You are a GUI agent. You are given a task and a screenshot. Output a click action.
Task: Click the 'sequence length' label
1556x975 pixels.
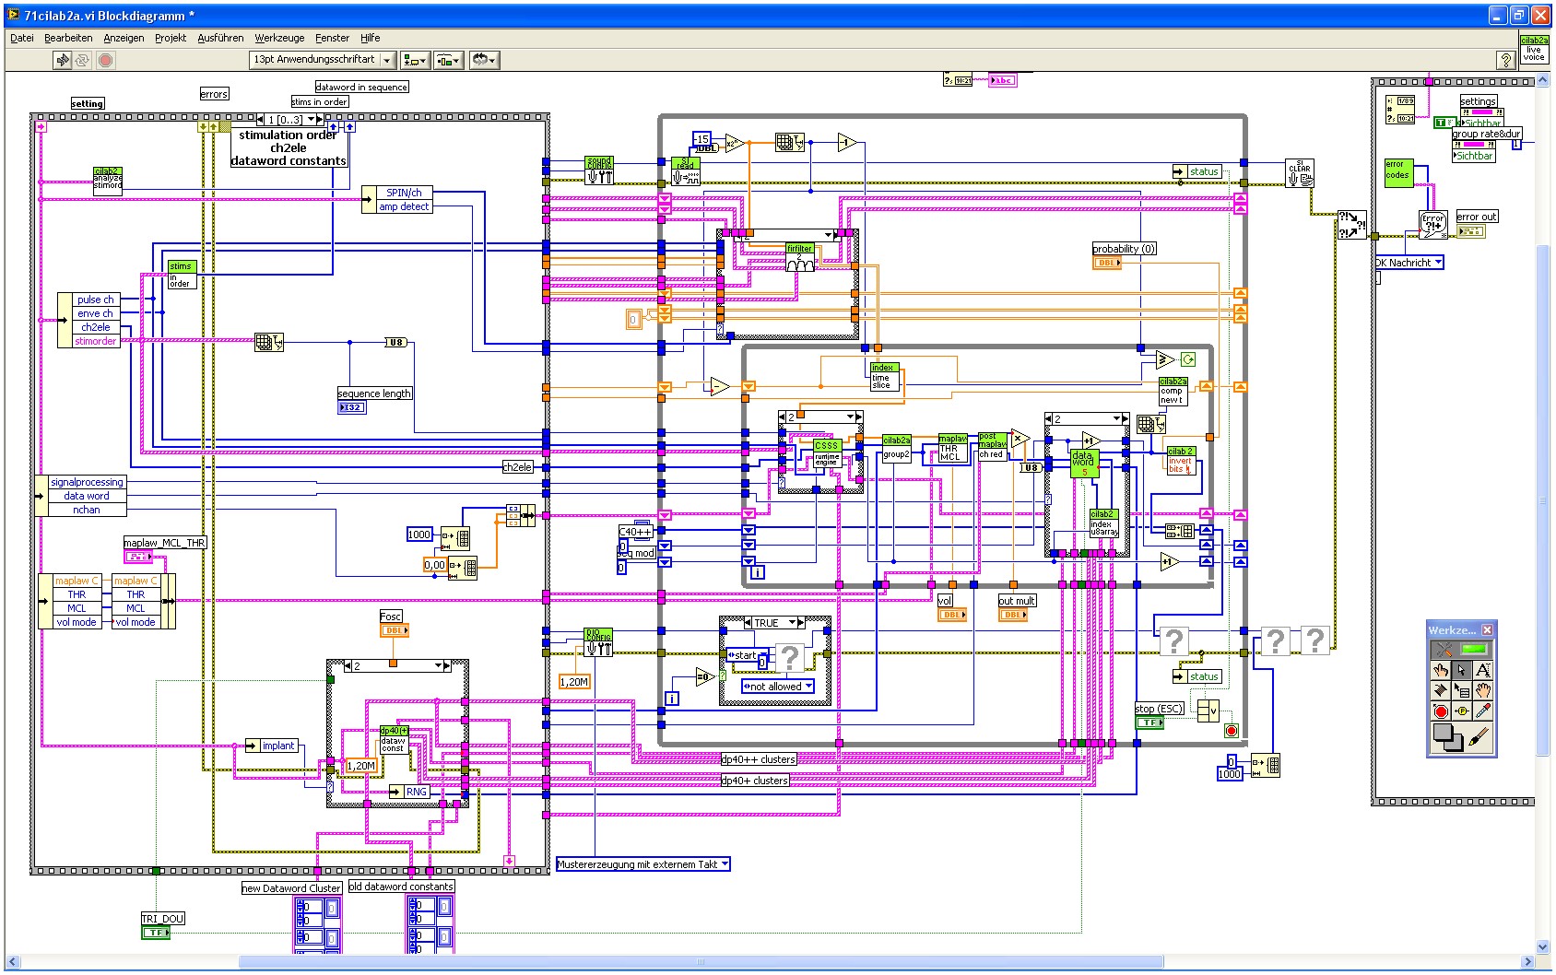pyautogui.click(x=374, y=394)
